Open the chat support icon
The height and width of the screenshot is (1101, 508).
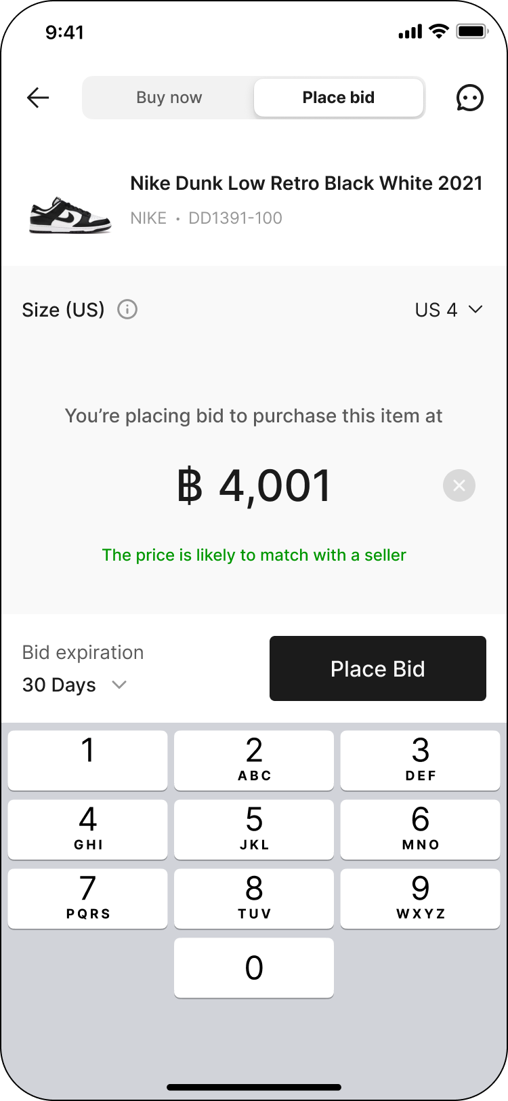pyautogui.click(x=469, y=98)
